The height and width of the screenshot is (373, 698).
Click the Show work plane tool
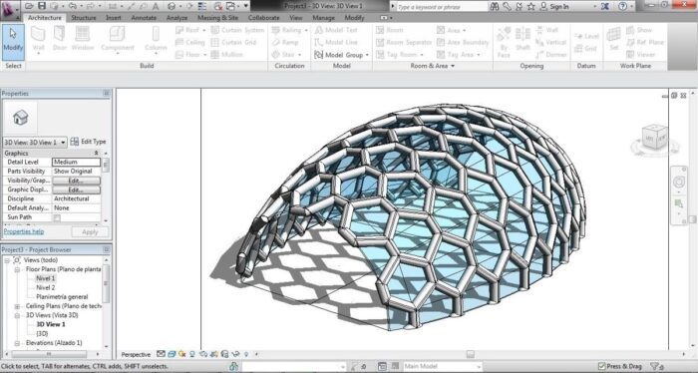pyautogui.click(x=639, y=30)
